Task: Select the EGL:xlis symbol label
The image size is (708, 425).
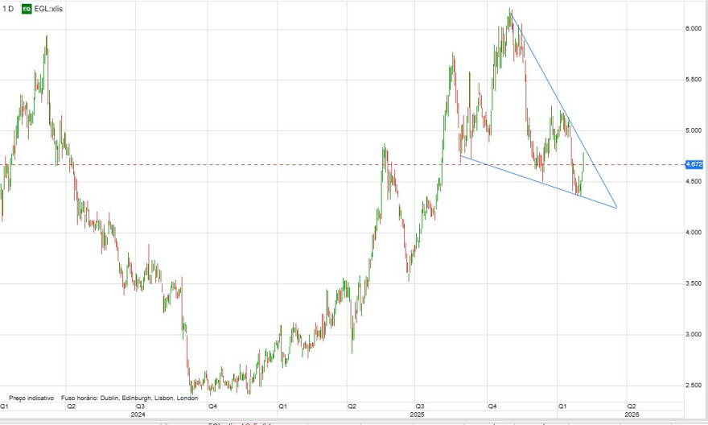Action: [x=48, y=9]
